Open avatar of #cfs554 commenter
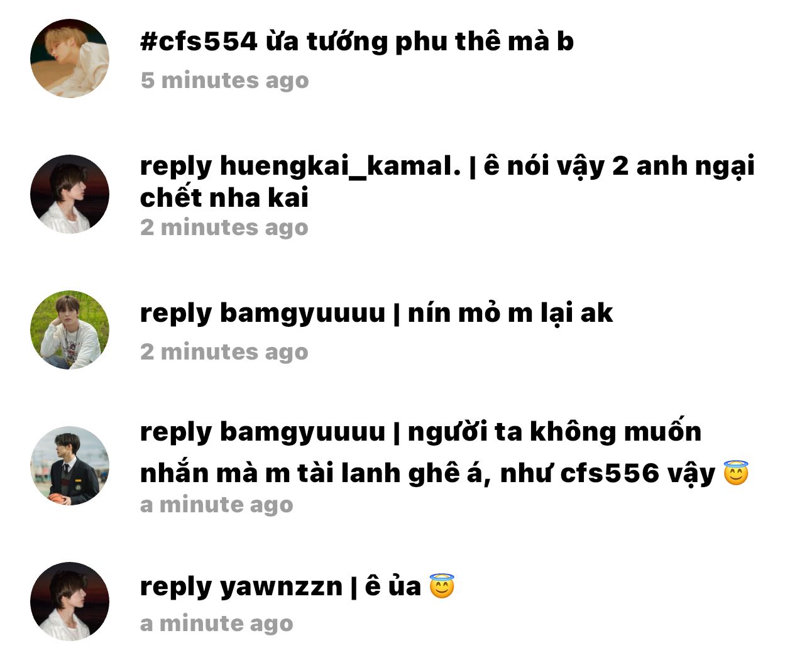This screenshot has width=807, height=660. click(x=70, y=58)
